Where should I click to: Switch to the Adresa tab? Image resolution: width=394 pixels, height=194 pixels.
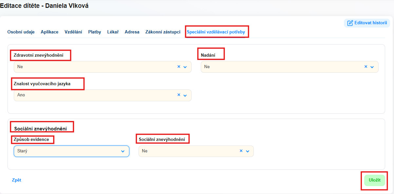132,32
